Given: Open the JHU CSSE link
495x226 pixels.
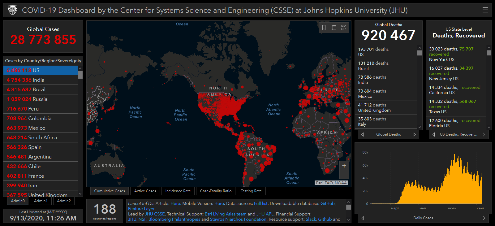Looking at the screenshot, I should coord(155,214).
